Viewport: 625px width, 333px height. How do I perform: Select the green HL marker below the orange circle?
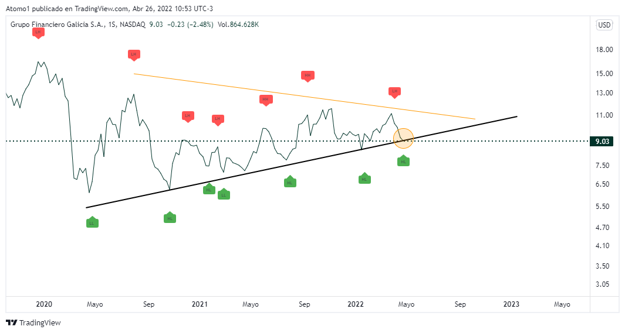tap(403, 161)
